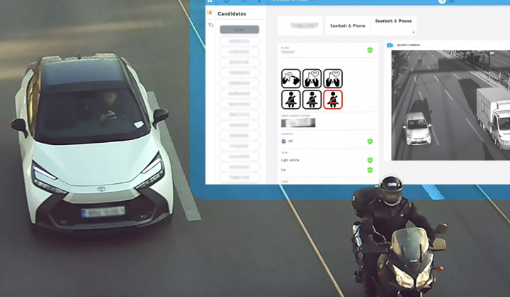This screenshot has height=297, width=510.
Task: Open the filter icon in the sidebar
Action: point(210,25)
